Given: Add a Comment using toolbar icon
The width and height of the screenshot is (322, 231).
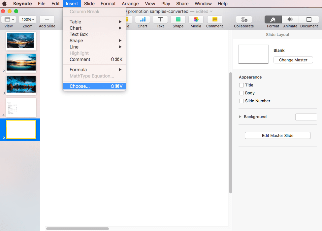Looking at the screenshot, I should pos(215,20).
